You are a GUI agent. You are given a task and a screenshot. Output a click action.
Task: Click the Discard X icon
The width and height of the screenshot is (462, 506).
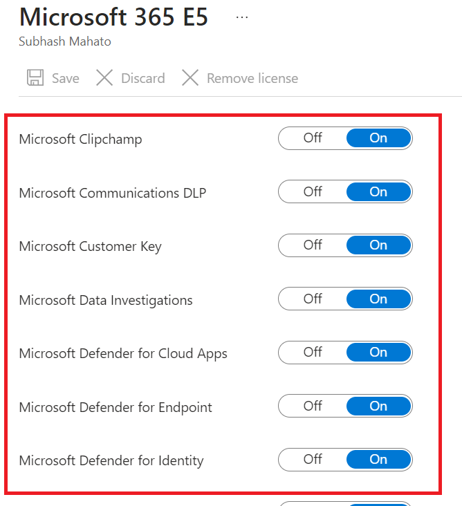[104, 77]
